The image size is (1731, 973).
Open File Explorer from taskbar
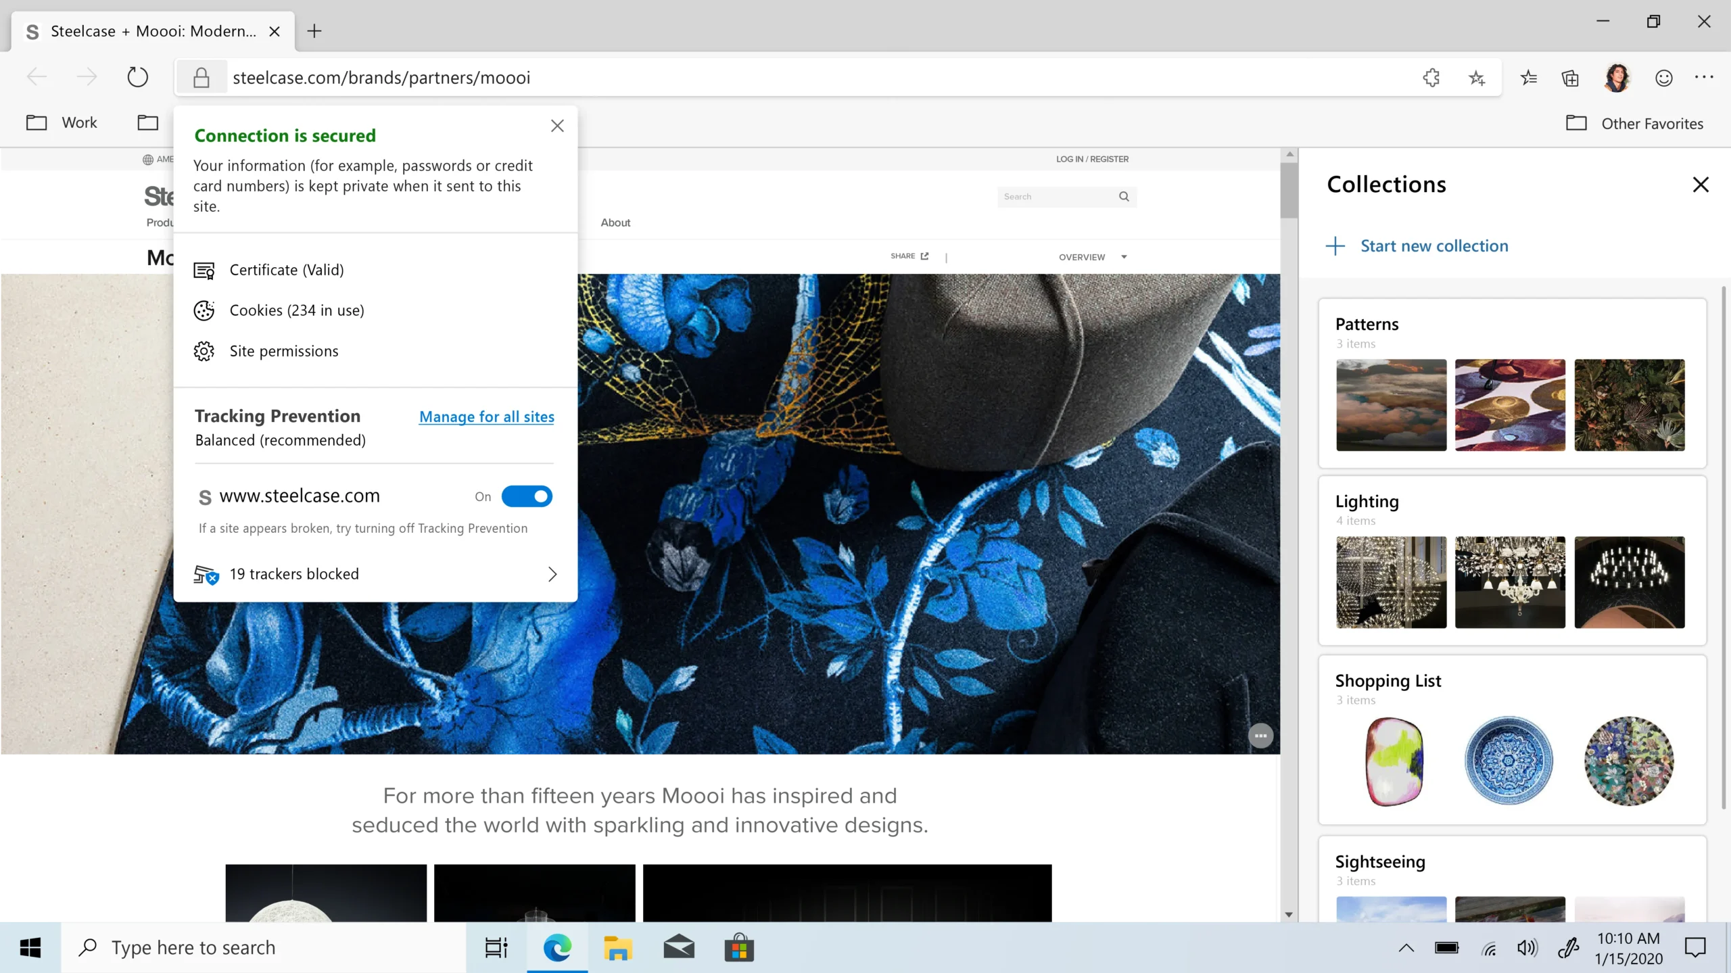(617, 948)
